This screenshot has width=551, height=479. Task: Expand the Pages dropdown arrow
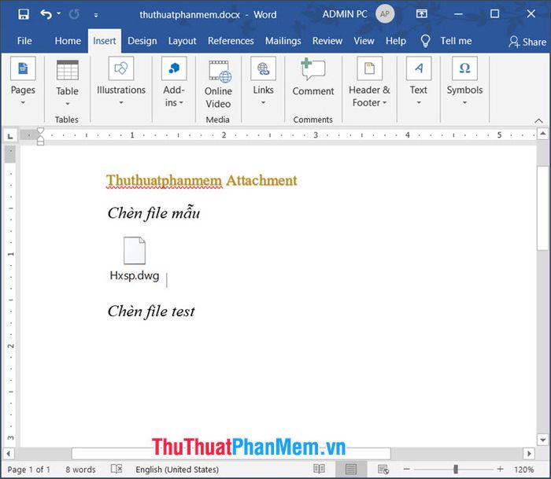pos(23,102)
